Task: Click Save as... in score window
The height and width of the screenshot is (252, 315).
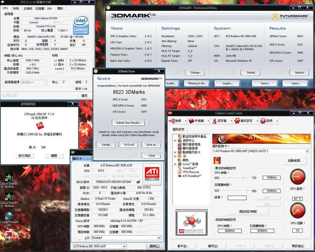Action: coord(152,144)
